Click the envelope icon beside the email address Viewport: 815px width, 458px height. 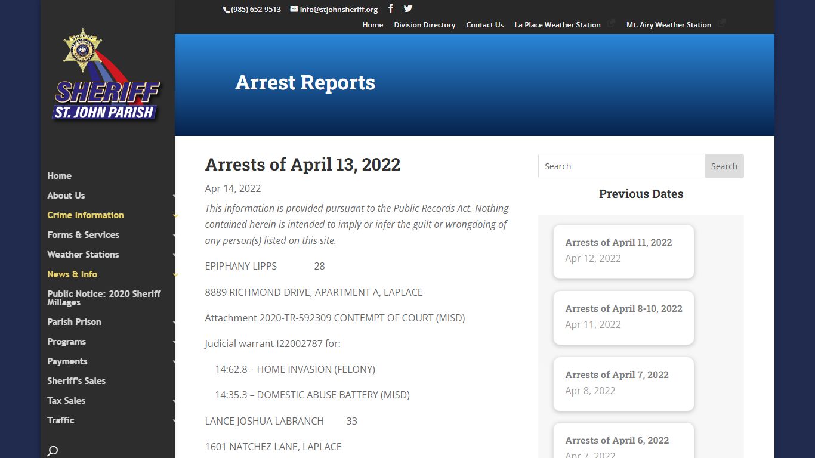[294, 9]
